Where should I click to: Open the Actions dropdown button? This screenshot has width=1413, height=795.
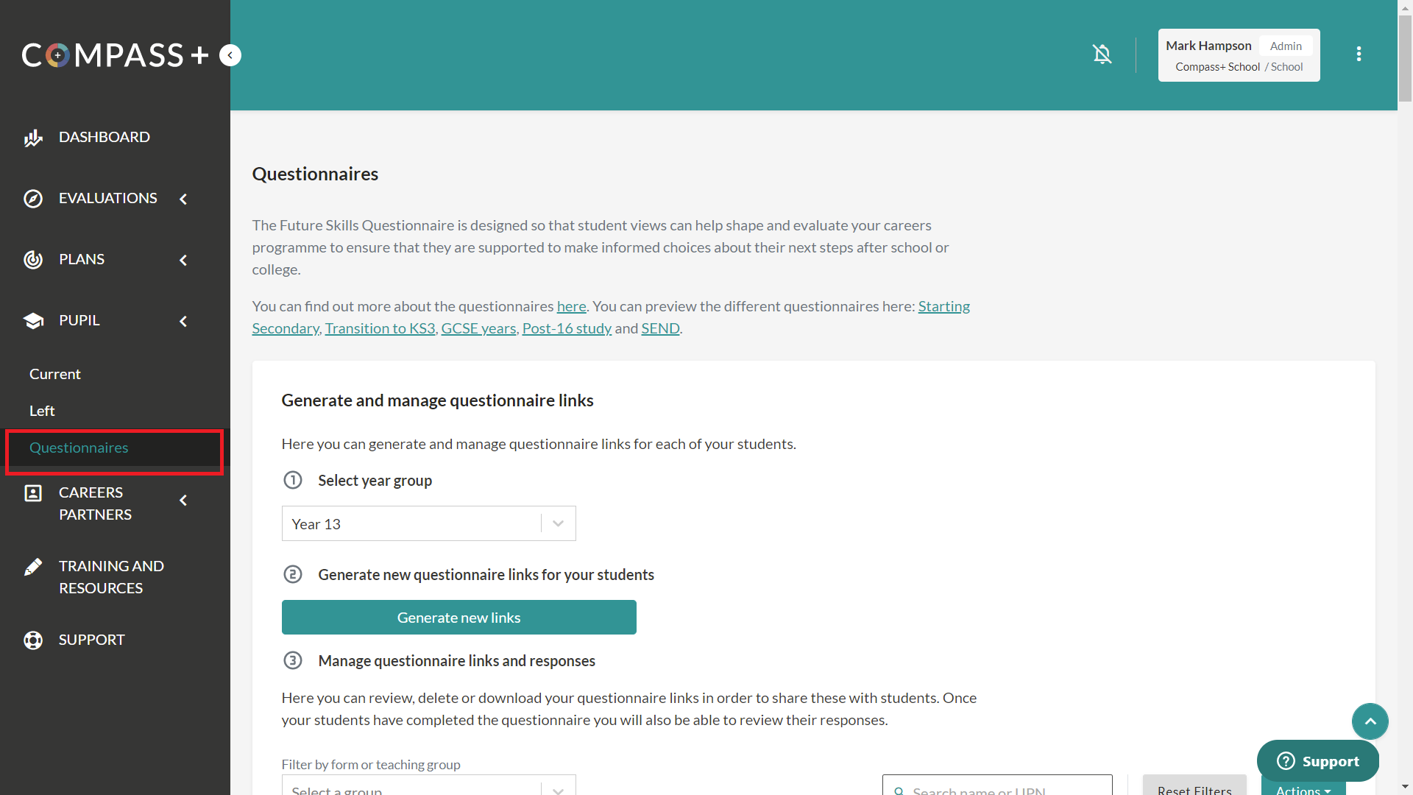pos(1303,789)
